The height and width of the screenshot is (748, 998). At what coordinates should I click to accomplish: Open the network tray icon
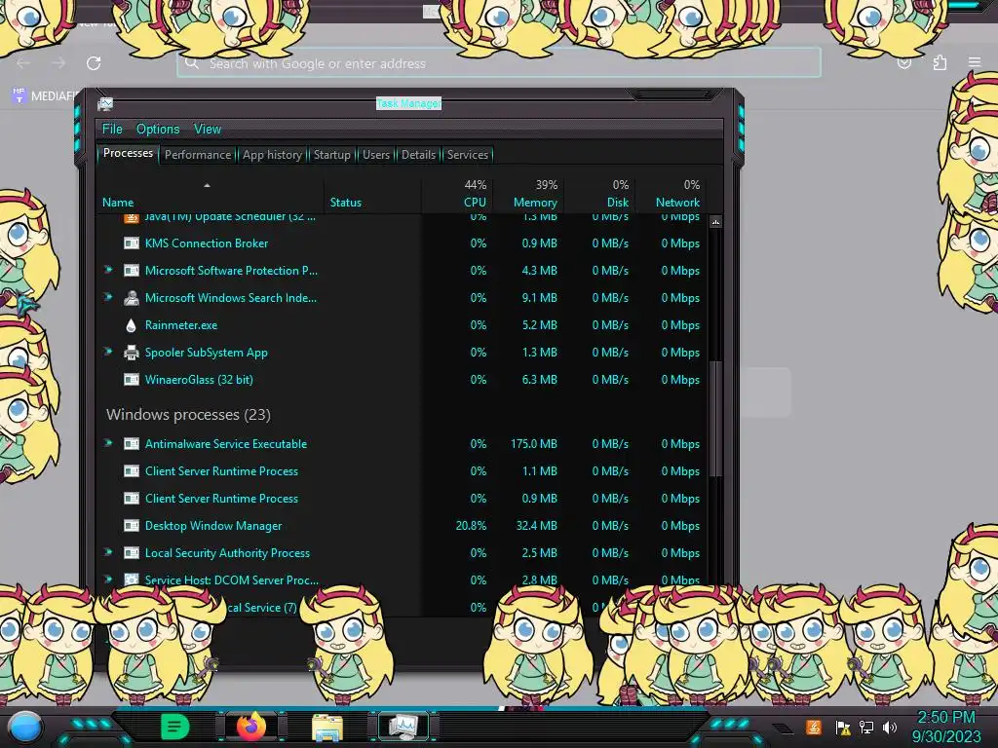click(x=865, y=727)
